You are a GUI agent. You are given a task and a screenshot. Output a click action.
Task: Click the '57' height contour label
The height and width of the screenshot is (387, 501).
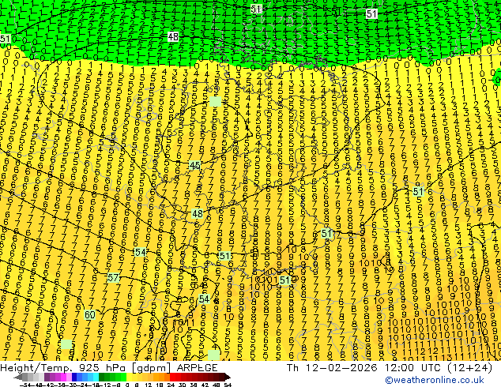point(113,277)
